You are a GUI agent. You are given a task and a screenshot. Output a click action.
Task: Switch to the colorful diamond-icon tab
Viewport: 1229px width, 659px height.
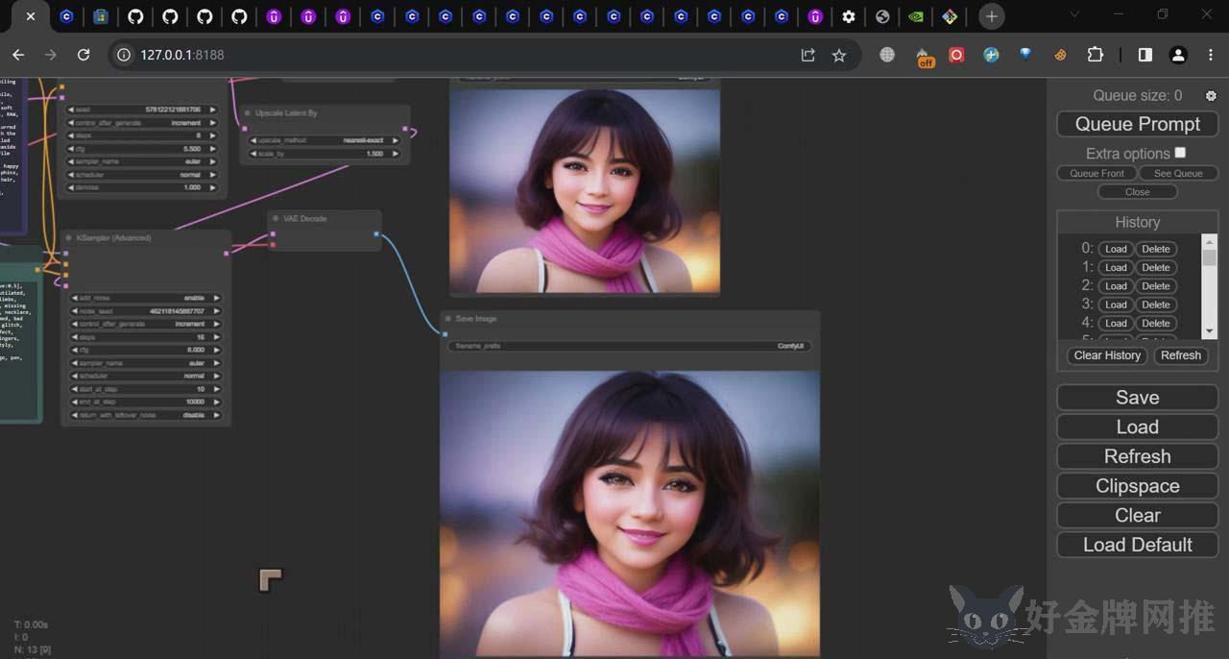pos(950,16)
